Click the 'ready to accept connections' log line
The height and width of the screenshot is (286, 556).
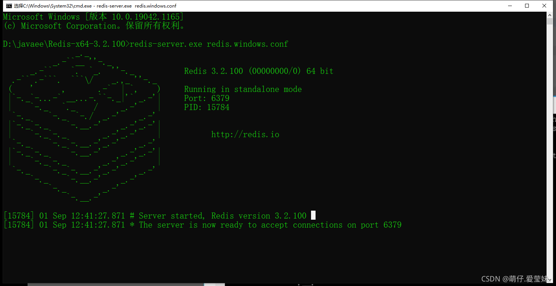202,225
